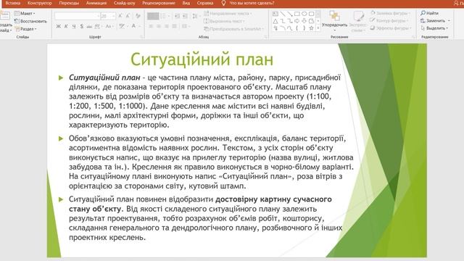The width and height of the screenshot is (464, 261).
Task: Expand the Раздел section dropdown
Action: pos(26,29)
